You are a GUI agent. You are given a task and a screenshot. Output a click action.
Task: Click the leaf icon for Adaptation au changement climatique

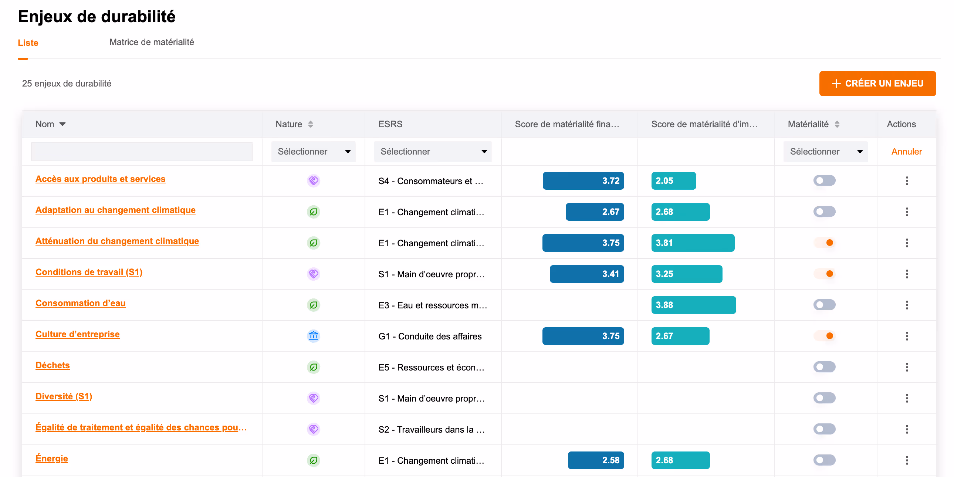point(313,212)
